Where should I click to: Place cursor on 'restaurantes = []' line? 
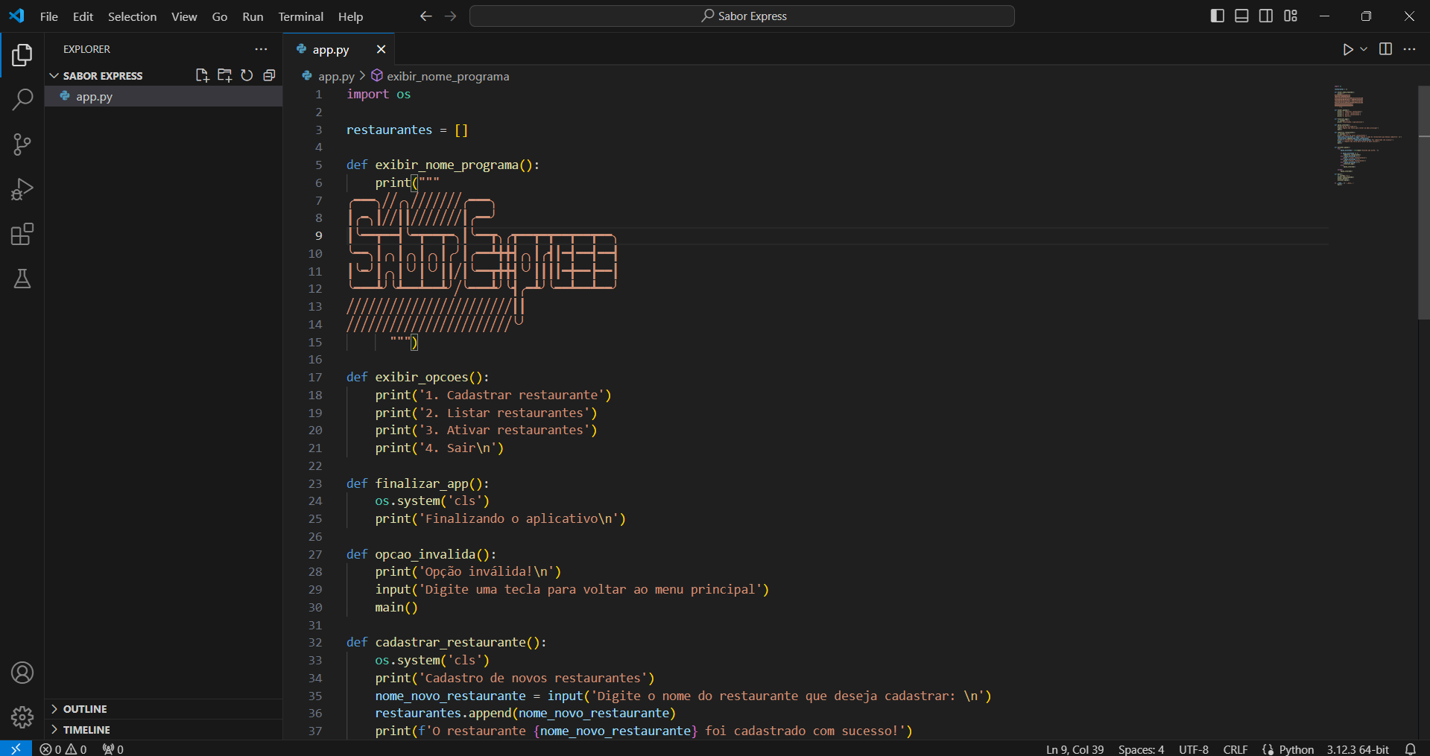(407, 130)
